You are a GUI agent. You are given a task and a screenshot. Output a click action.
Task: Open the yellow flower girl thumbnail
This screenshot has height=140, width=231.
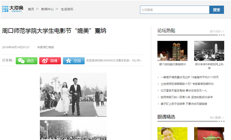coord(172,134)
